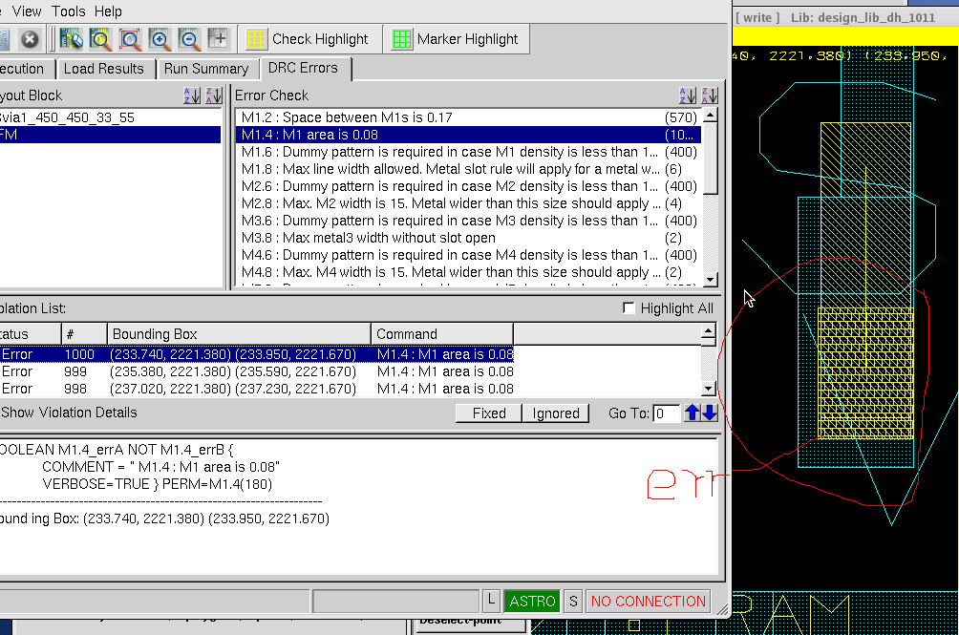Click the stop icon with white X

tap(30, 39)
